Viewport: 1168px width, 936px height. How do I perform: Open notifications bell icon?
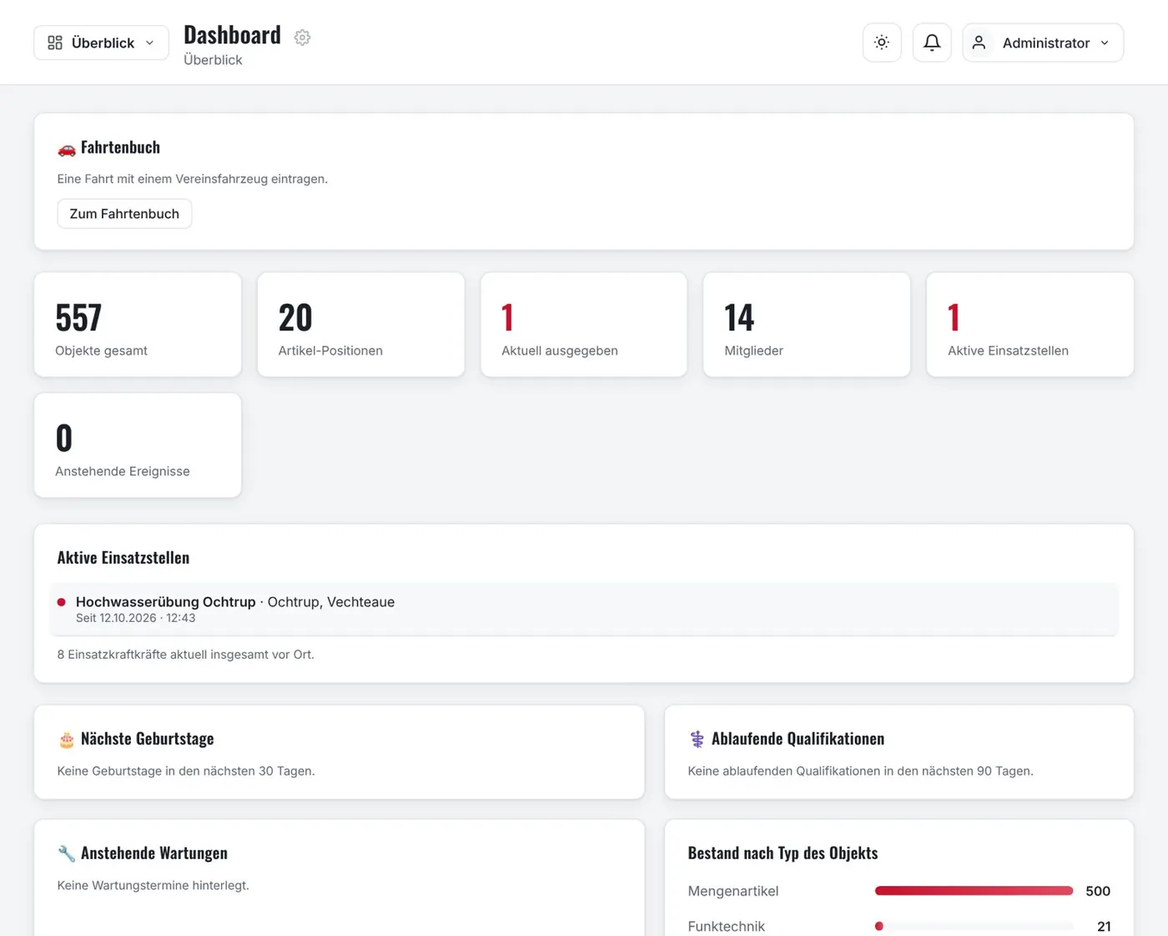(x=932, y=43)
